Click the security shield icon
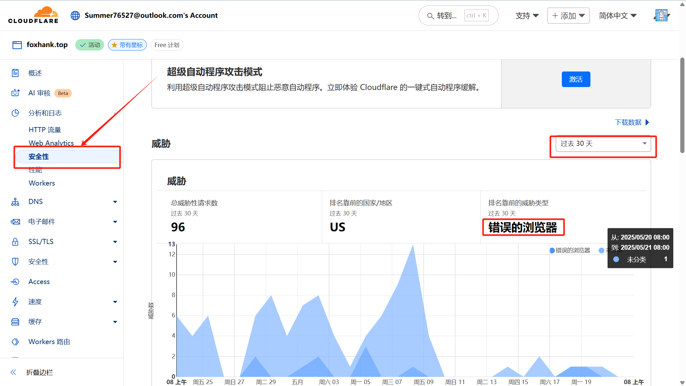The height and width of the screenshot is (386, 686). click(x=15, y=262)
